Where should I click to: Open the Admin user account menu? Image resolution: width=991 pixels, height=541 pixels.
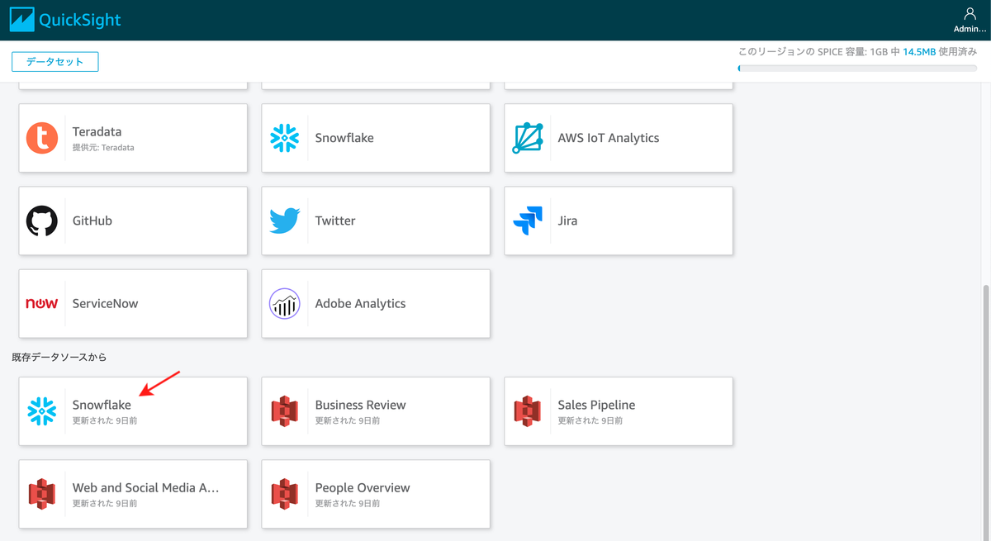point(970,20)
